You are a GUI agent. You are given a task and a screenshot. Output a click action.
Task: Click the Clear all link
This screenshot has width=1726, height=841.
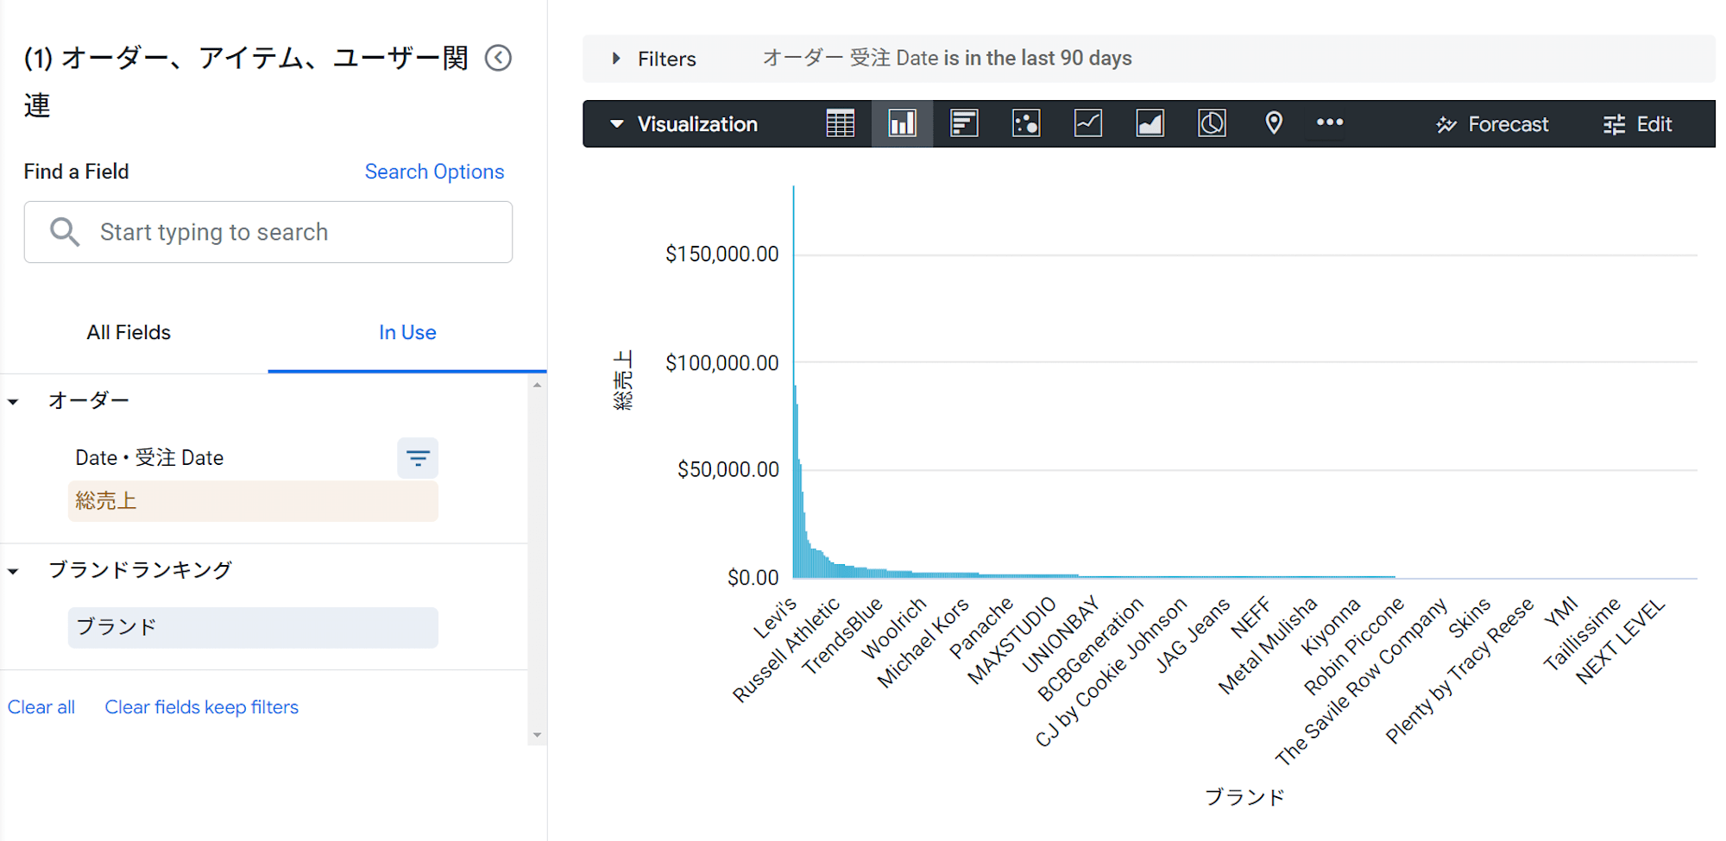41,707
